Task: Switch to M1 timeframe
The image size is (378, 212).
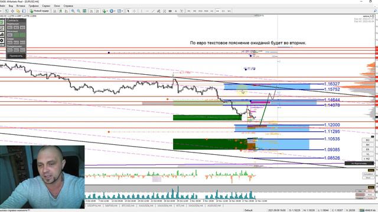Action: (189, 11)
